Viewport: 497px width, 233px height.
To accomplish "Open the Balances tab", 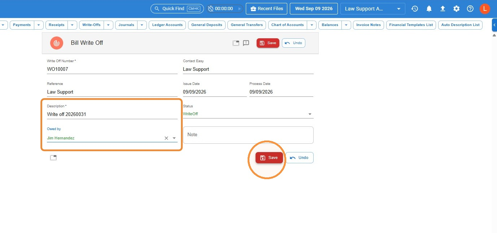I will coord(330,25).
